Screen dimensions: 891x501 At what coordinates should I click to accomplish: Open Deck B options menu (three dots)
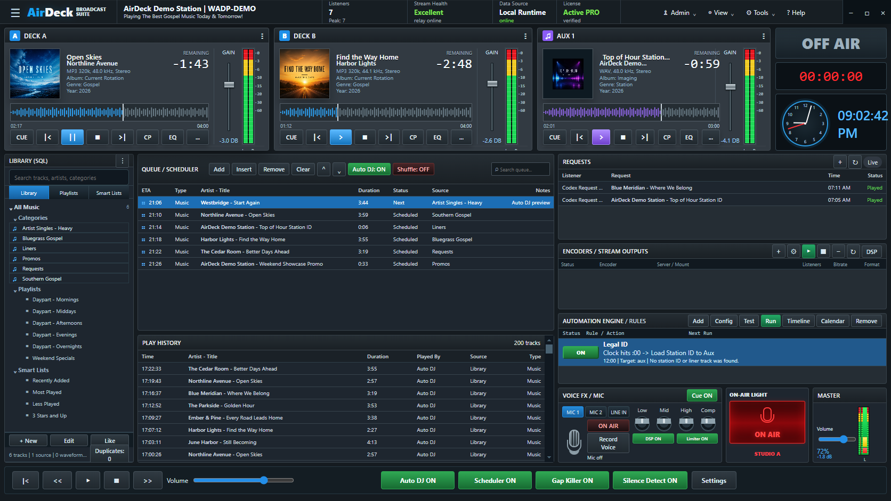(525, 36)
